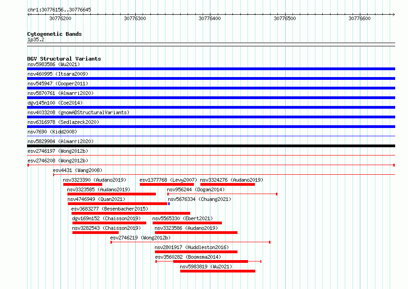Click the Cytogenetic Bands track title
Image resolution: width=408 pixels, height=289 pixels.
[x=55, y=34]
